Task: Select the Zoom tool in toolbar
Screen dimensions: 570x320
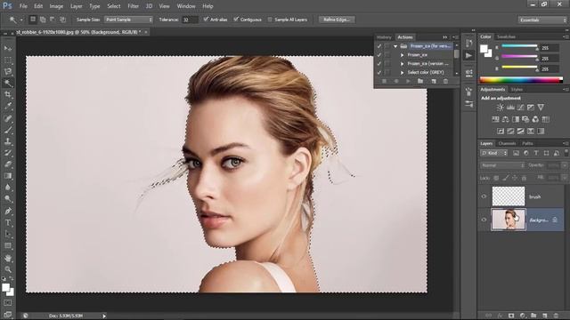Action: (x=8, y=269)
